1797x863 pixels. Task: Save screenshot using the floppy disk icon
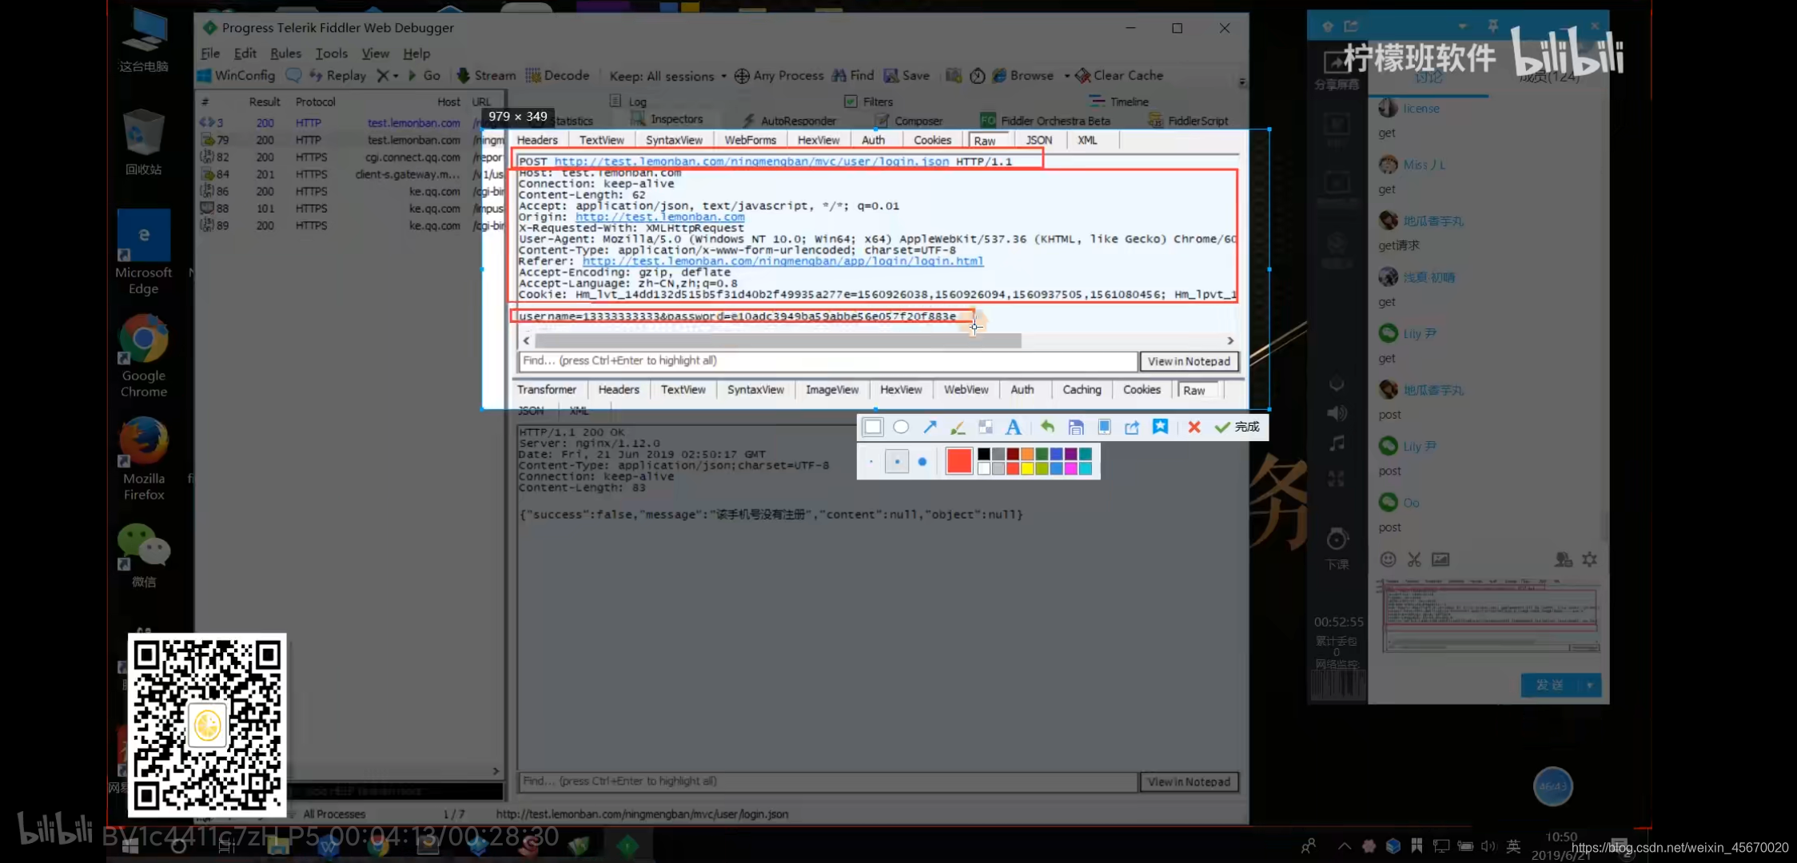click(x=1076, y=428)
